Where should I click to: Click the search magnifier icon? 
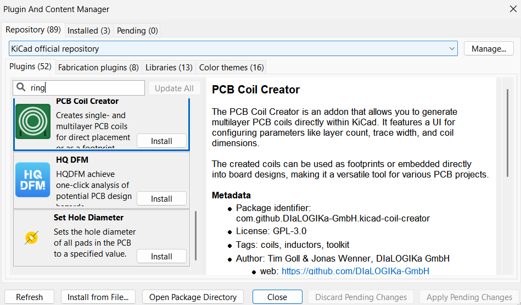(21, 87)
